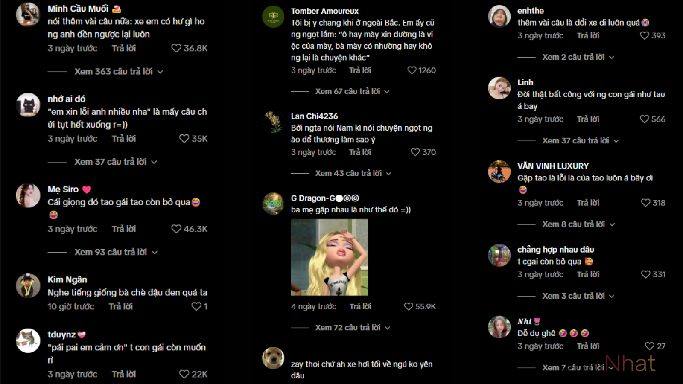Toggle like on Nhi's comment
This screenshot has width=683, height=384.
tap(649, 346)
